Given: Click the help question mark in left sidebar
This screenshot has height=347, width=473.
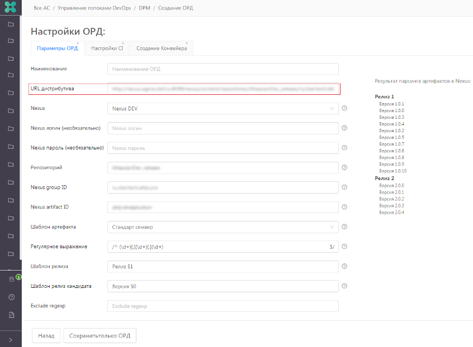Looking at the screenshot, I should 11,297.
